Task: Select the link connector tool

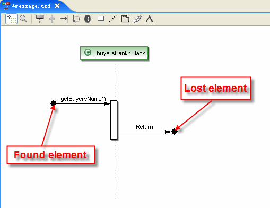Action: point(137,19)
